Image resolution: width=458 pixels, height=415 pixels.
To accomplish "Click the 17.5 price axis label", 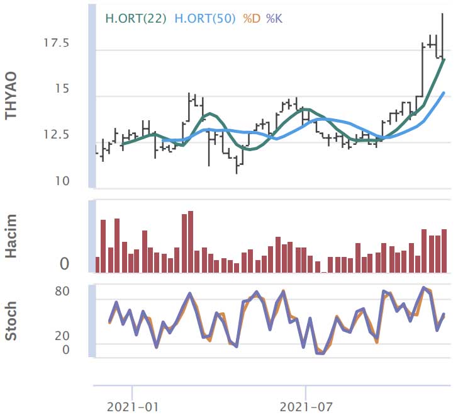I will 57,43.
